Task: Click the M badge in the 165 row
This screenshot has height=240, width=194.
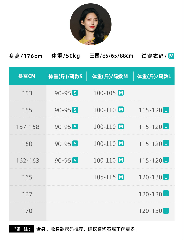Action: tap(121, 177)
